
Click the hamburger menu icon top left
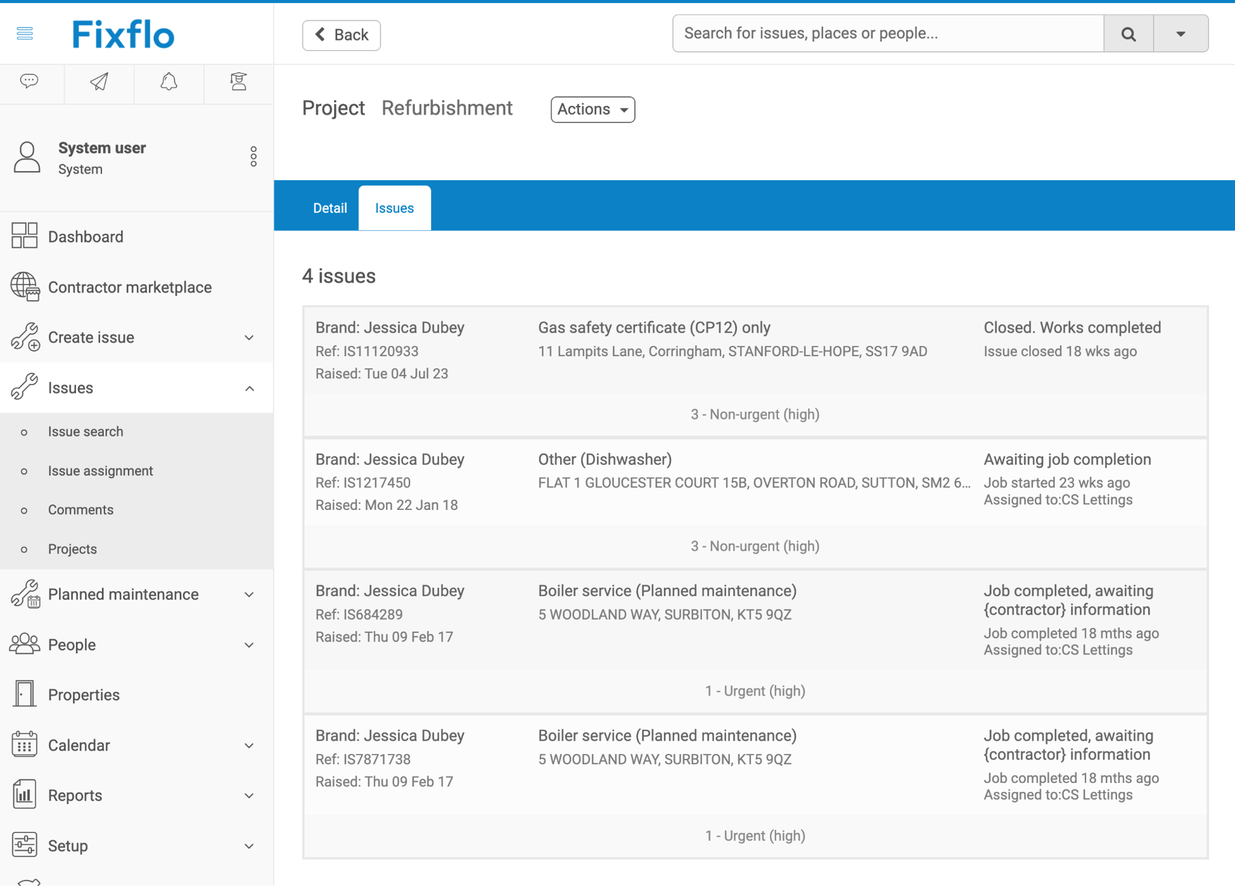point(24,33)
